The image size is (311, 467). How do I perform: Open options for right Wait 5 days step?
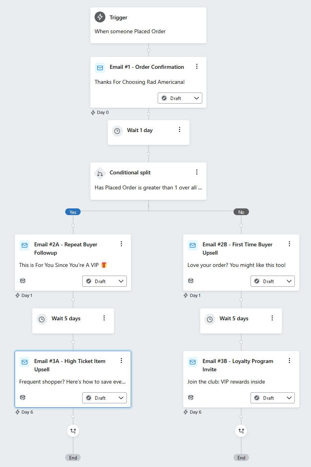(272, 318)
